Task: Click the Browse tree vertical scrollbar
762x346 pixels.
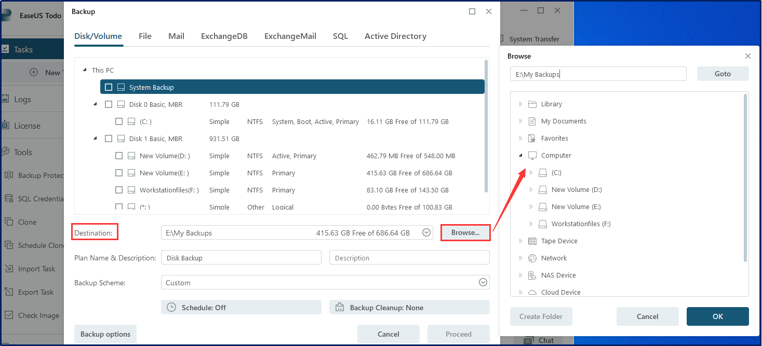Action: [746, 176]
